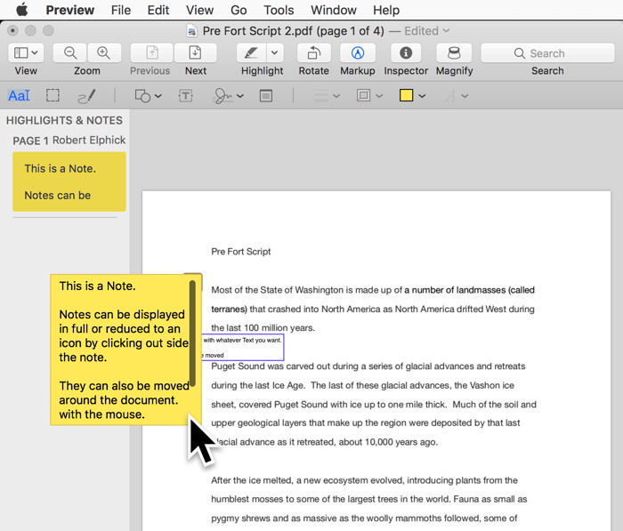Click the Pre Fort Script heading text

pos(241,252)
